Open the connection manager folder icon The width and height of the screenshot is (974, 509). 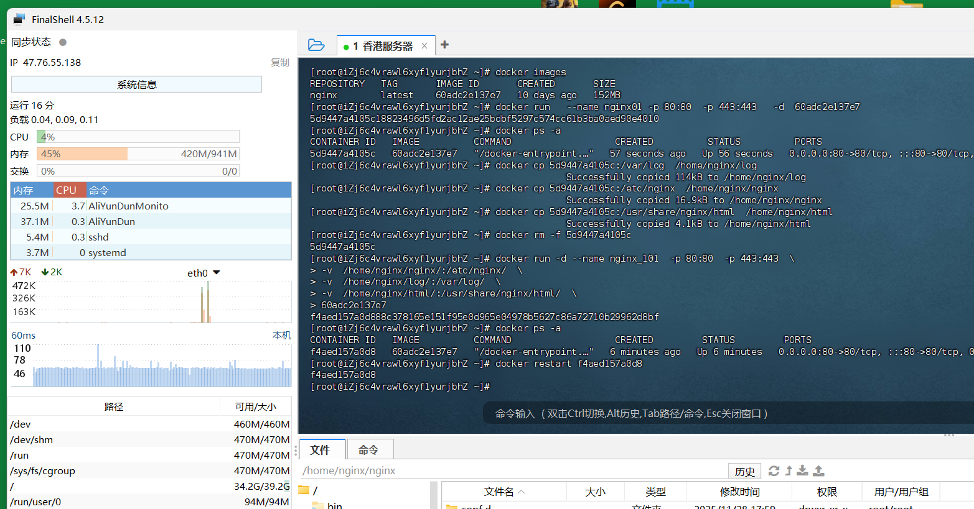tap(316, 45)
